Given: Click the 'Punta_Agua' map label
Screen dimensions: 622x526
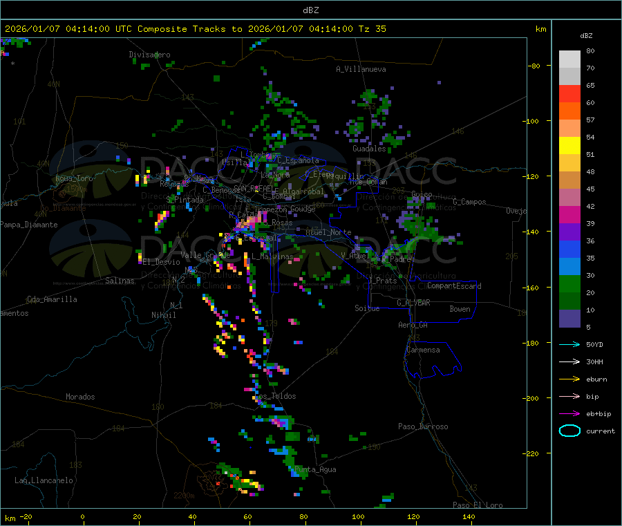Looking at the screenshot, I should [x=315, y=470].
